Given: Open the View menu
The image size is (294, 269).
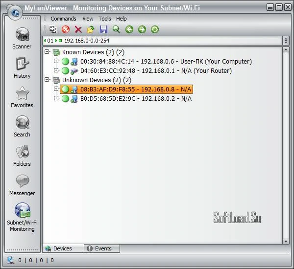Looking at the screenshot, I should [88, 19].
